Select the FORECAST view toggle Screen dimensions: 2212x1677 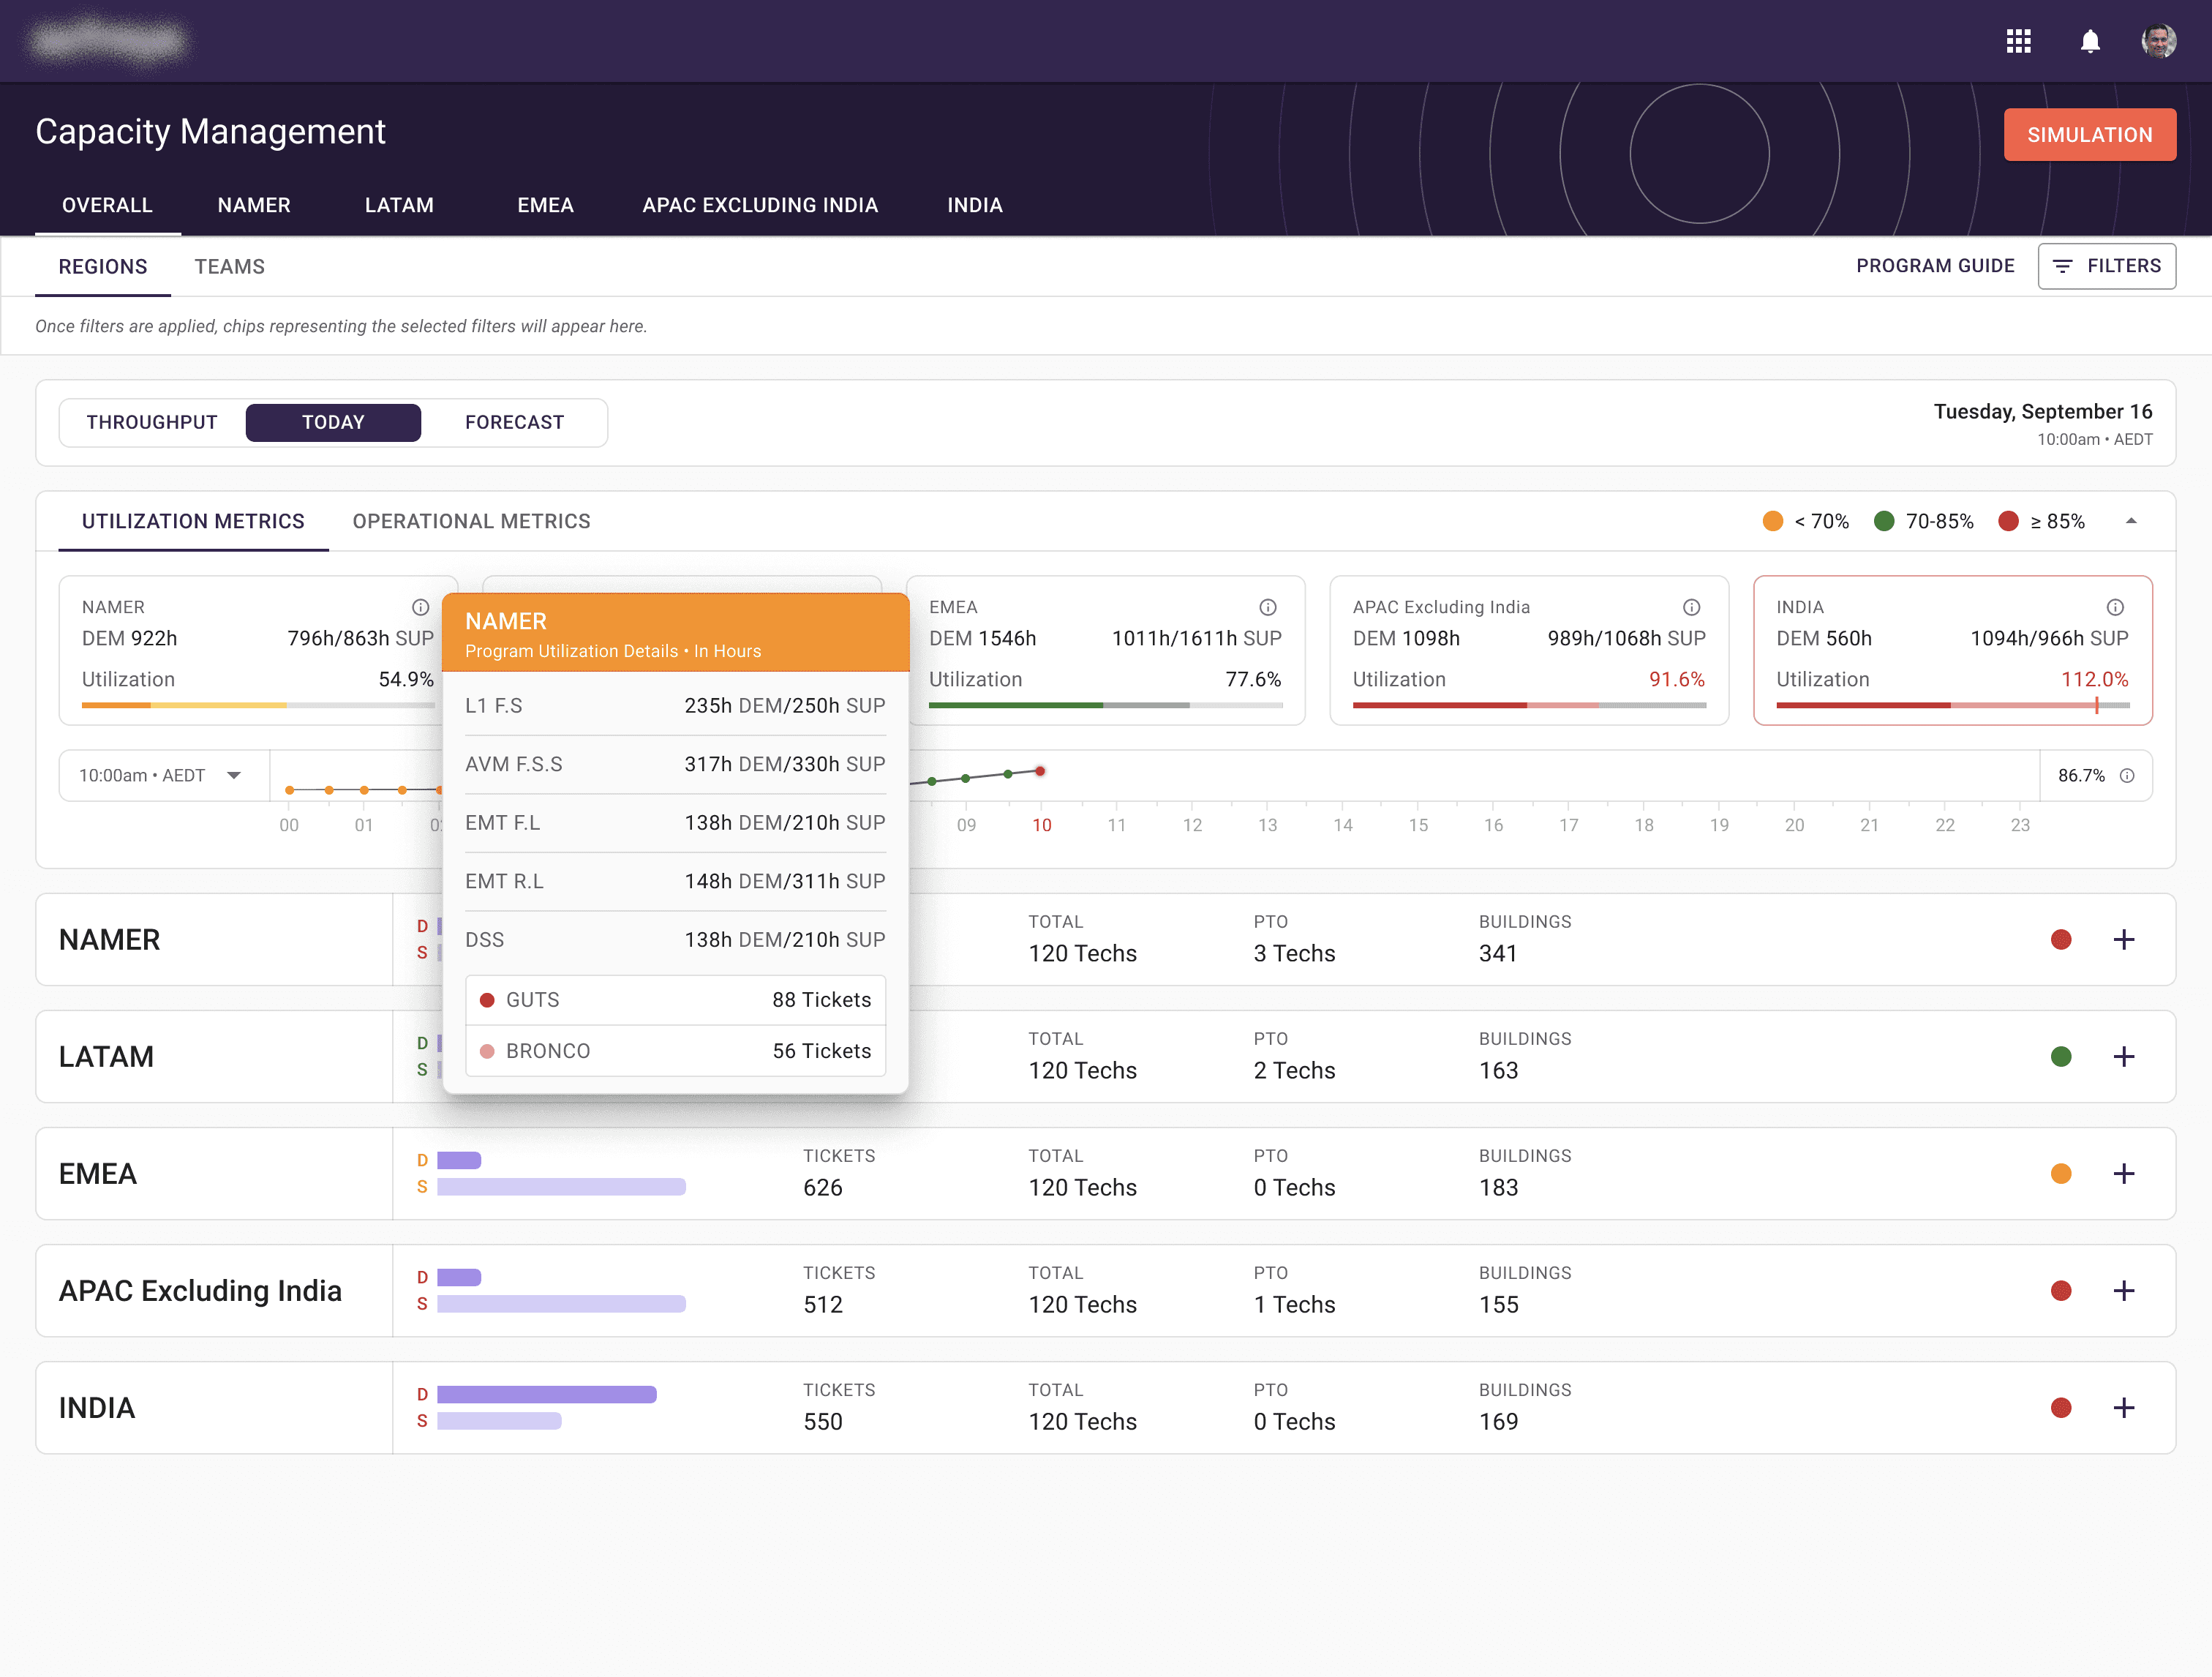514,422
